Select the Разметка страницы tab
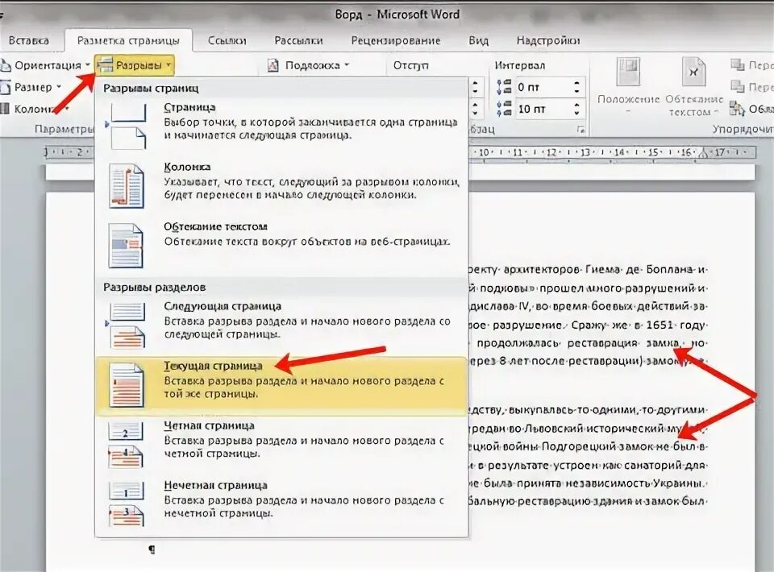The height and width of the screenshot is (572, 774). [128, 40]
